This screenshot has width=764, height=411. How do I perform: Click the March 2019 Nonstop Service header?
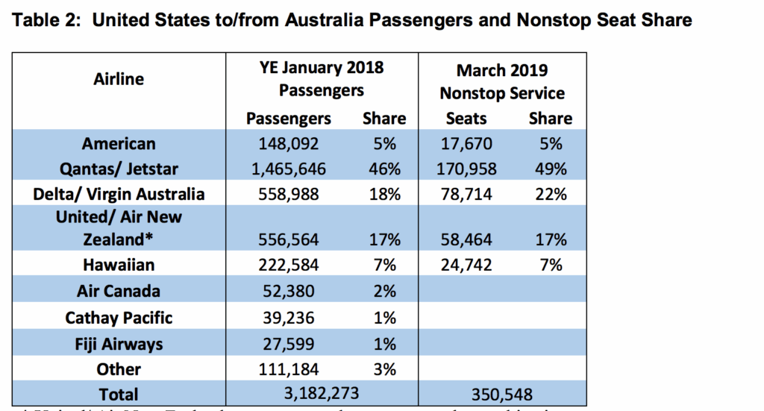(x=501, y=82)
